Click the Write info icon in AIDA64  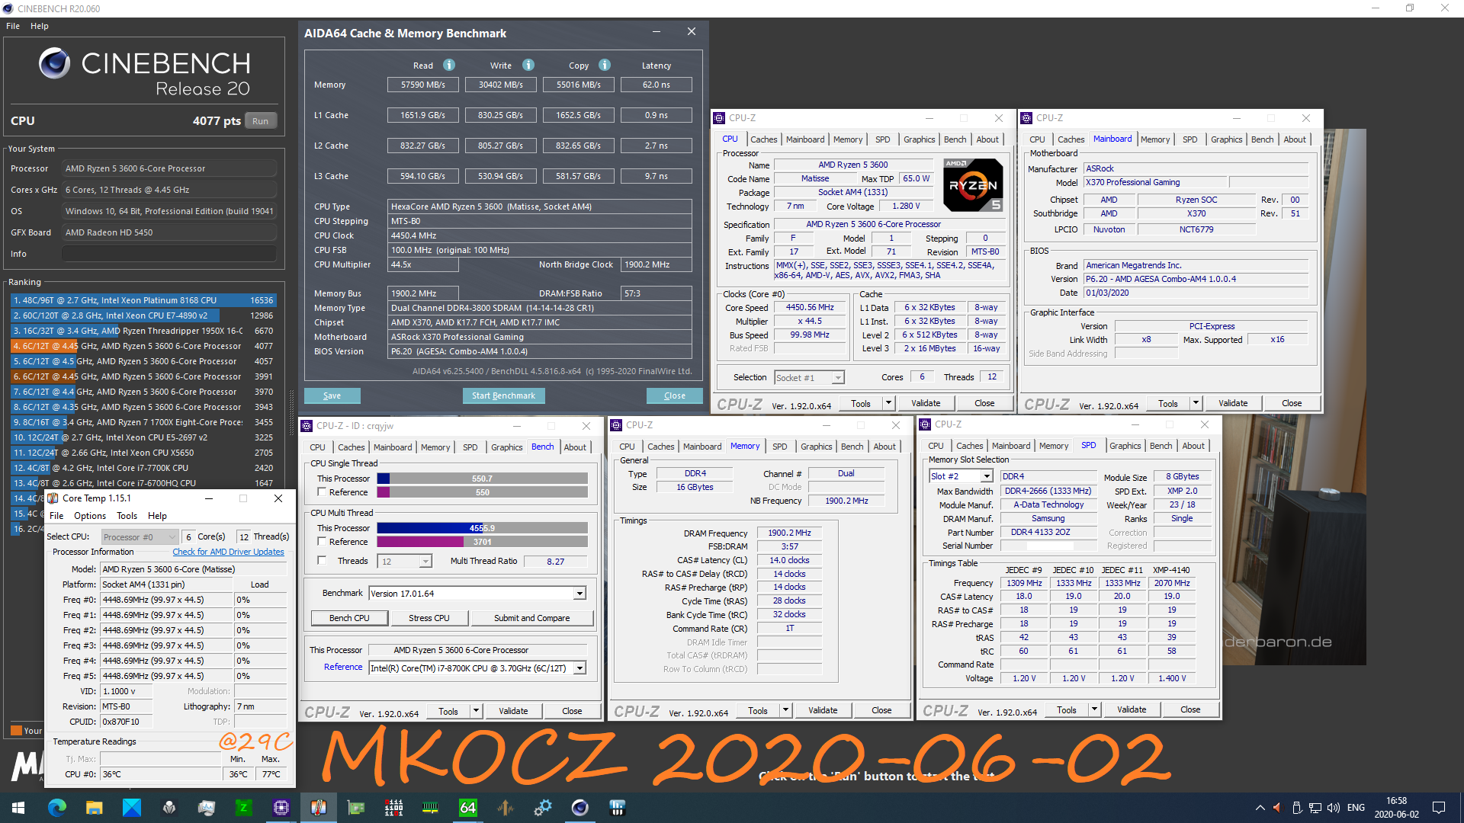528,65
